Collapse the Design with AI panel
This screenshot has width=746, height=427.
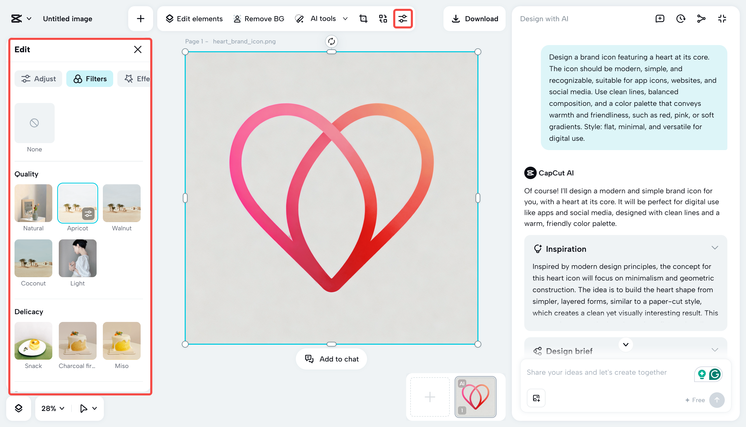pos(722,18)
